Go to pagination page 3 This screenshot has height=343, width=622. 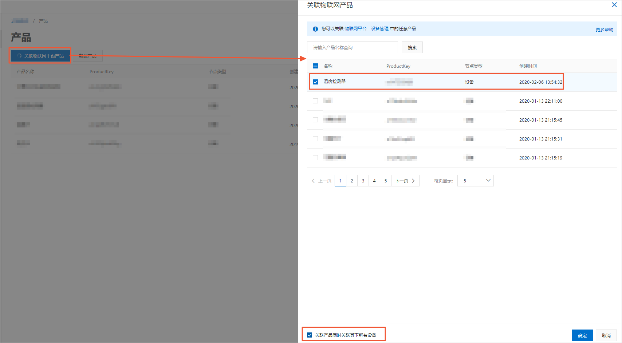[x=363, y=181]
